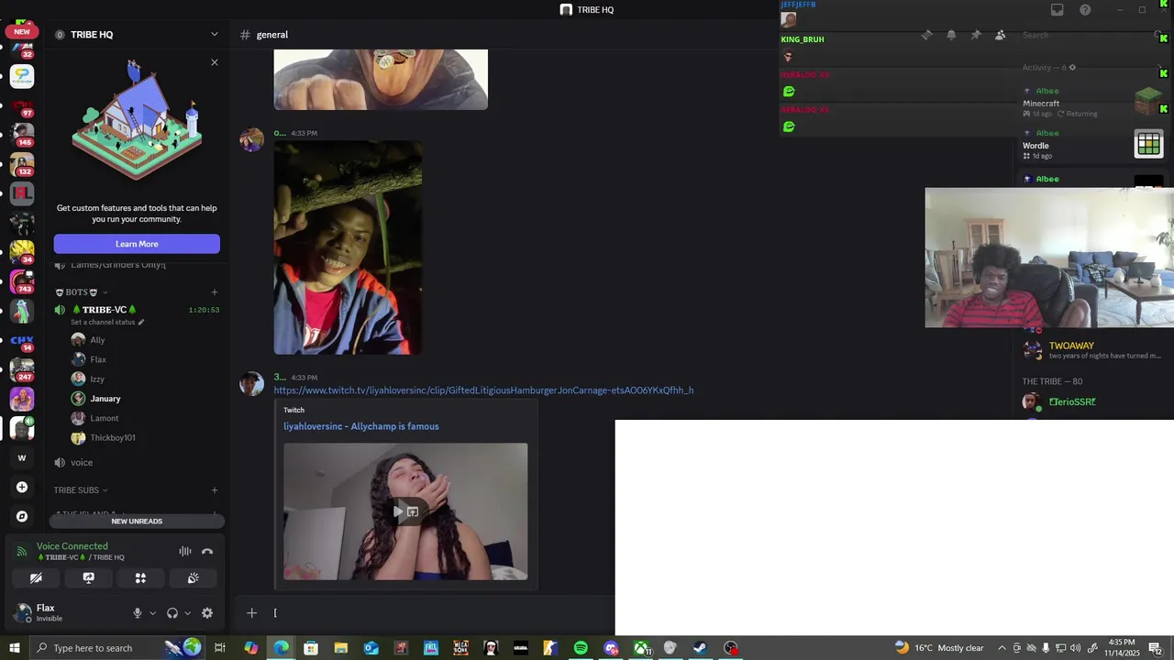Select the TRIBE-VC voice channel
This screenshot has width=1174, height=660.
137,310
